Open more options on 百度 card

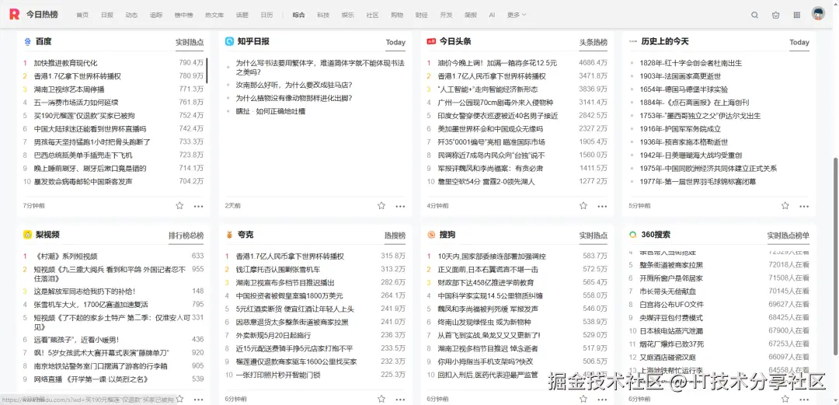point(199,206)
